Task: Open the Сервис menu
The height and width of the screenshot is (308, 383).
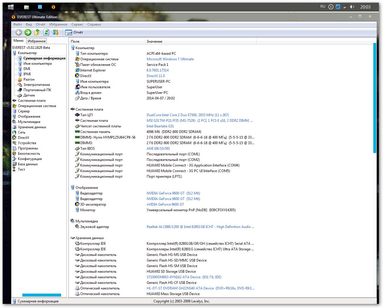Action: pos(77,24)
